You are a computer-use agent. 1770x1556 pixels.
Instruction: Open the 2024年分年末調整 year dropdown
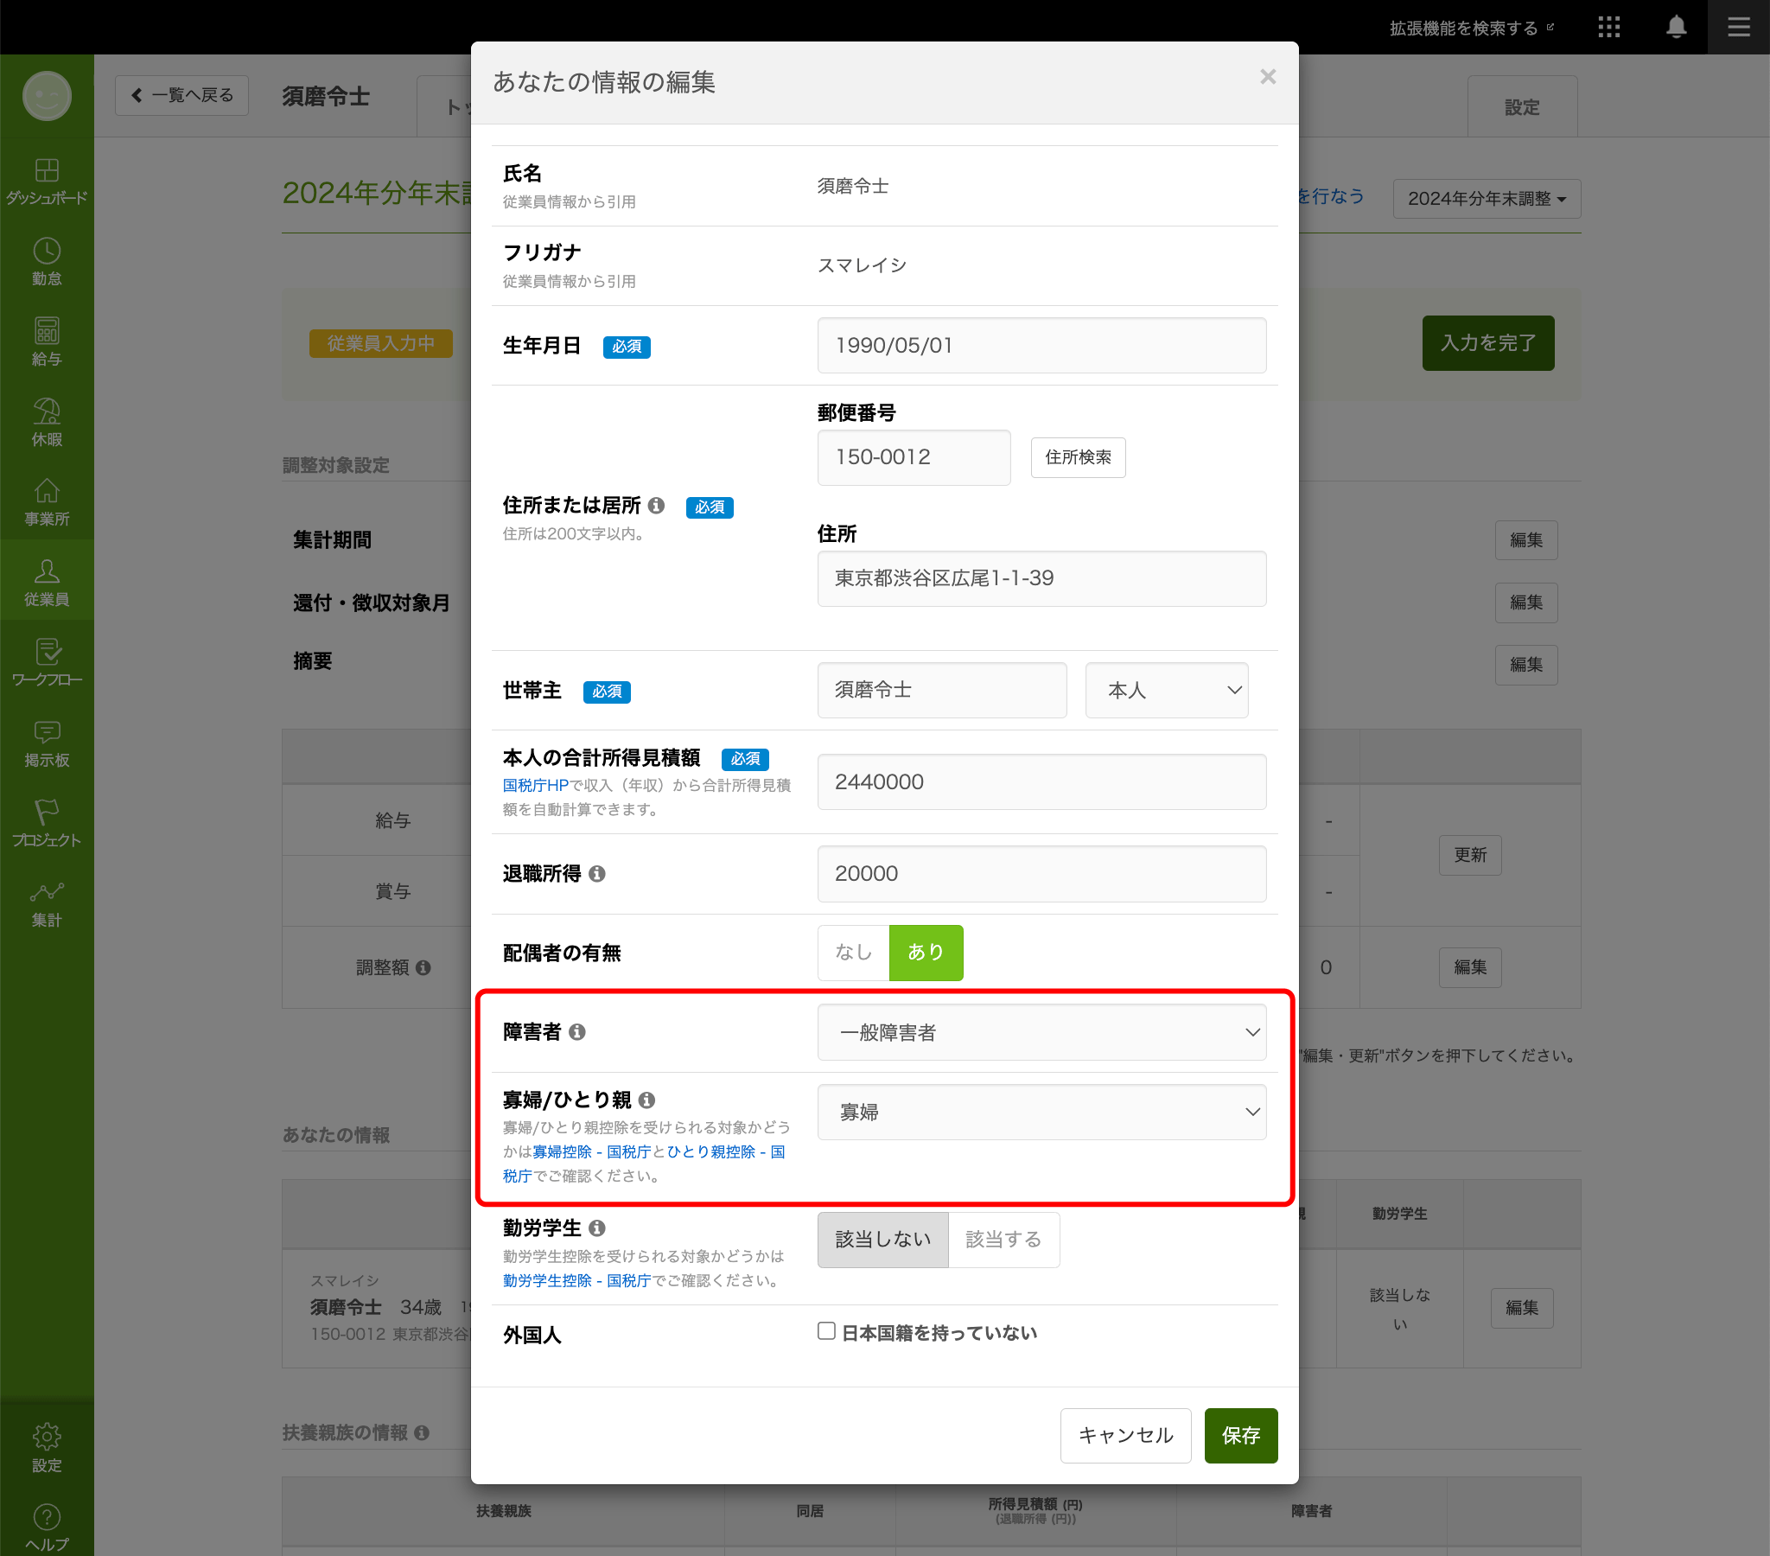tap(1486, 199)
